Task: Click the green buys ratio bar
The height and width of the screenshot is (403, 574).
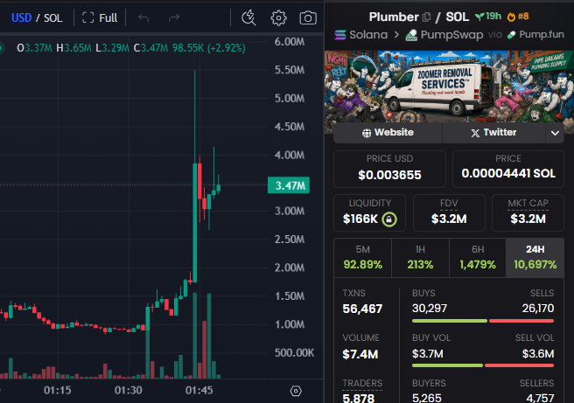Action: pyautogui.click(x=450, y=321)
